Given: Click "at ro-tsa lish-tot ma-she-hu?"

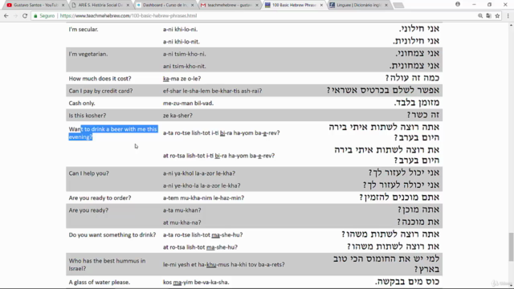Looking at the screenshot, I should (x=200, y=247).
